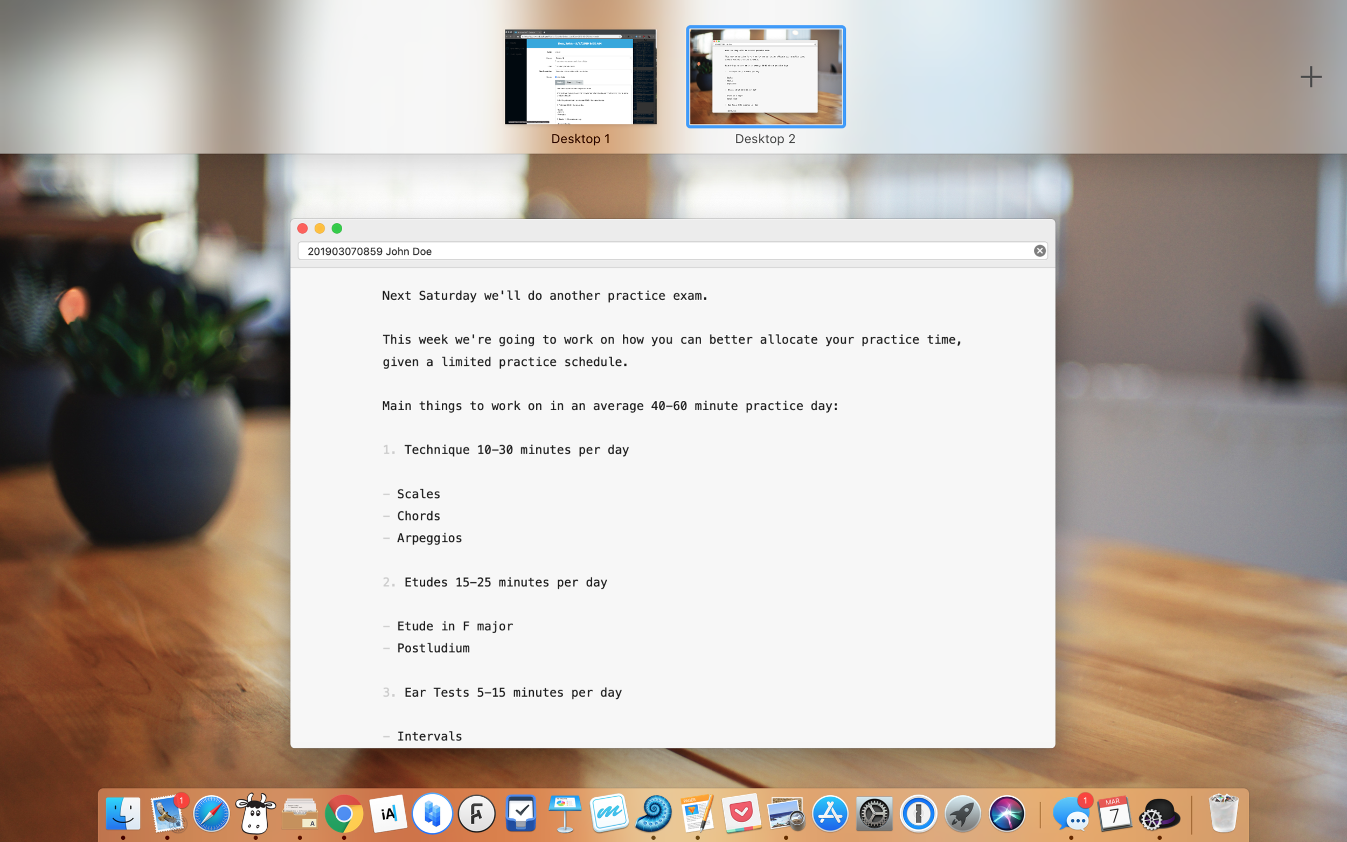Click the 'Intervals' list item

pos(429,737)
